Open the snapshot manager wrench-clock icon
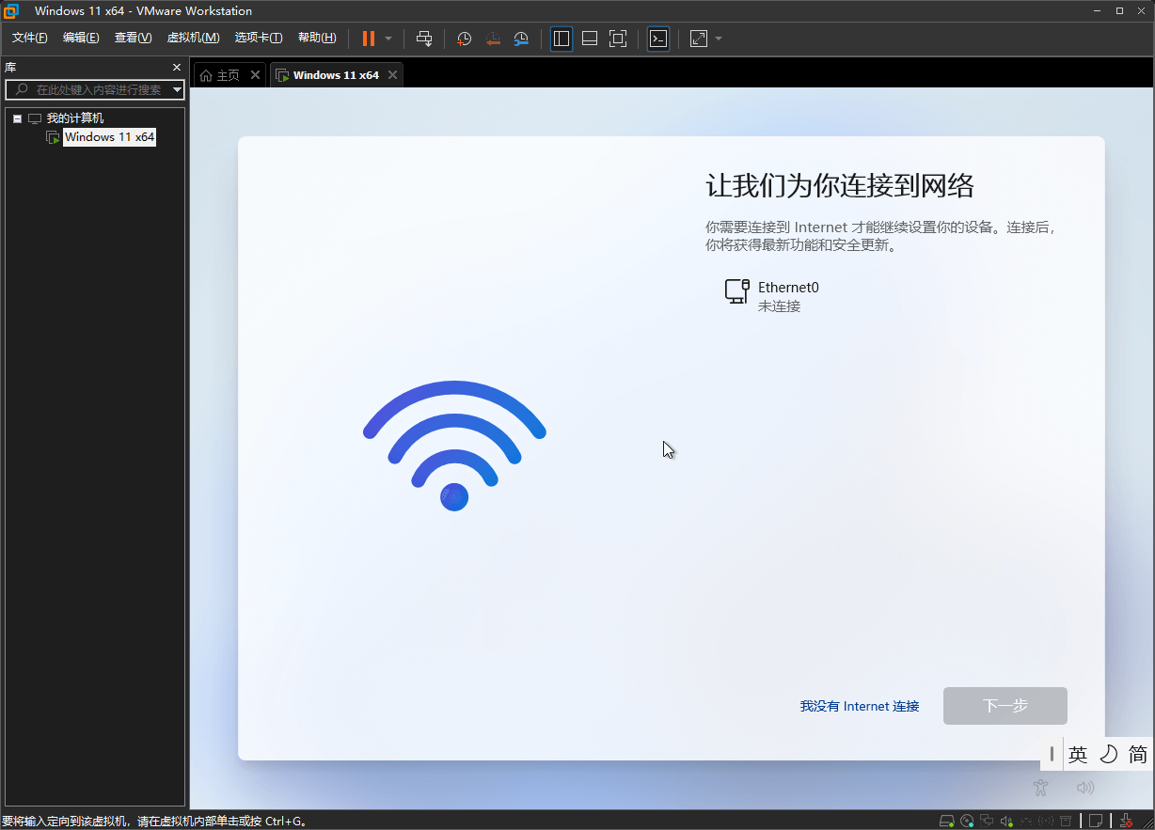1155x830 pixels. click(521, 39)
